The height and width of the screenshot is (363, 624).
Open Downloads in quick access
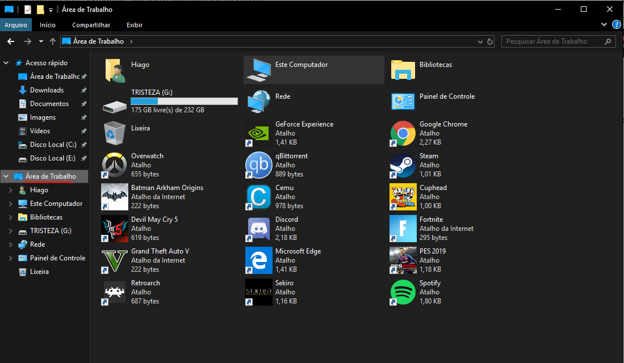click(x=47, y=90)
